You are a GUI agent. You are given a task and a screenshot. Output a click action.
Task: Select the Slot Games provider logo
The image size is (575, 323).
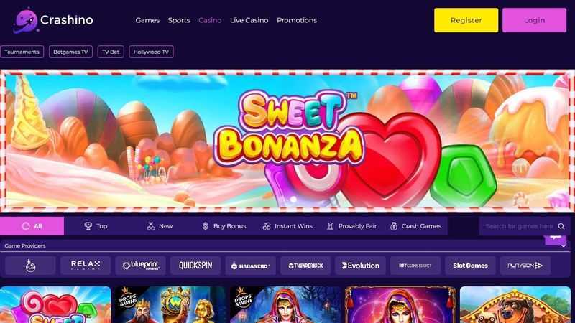tap(470, 266)
